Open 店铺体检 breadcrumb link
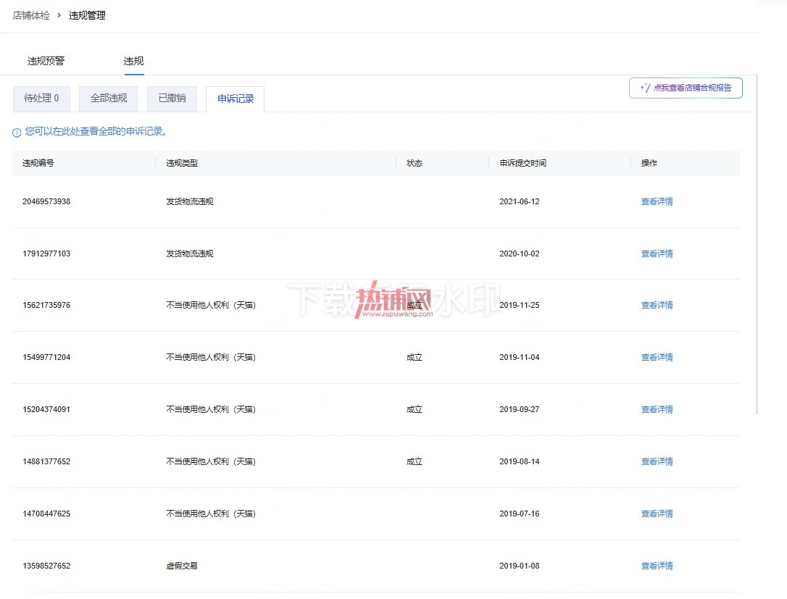Screen dimensions: 787x599 pos(31,15)
